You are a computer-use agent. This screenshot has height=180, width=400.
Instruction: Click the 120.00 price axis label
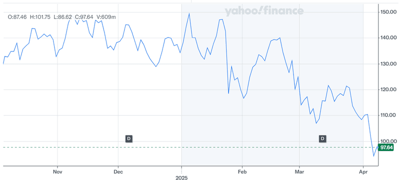388,89
